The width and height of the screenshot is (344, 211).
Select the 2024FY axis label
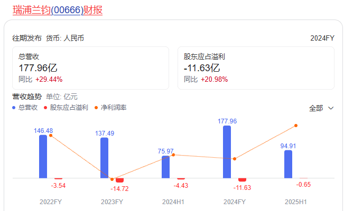pyautogui.click(x=235, y=202)
